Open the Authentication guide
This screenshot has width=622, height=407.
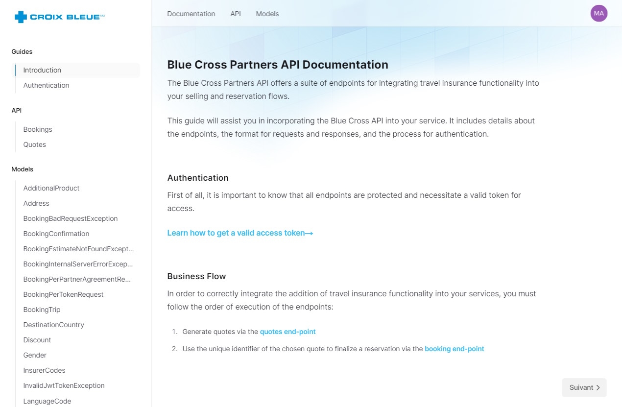pyautogui.click(x=46, y=85)
